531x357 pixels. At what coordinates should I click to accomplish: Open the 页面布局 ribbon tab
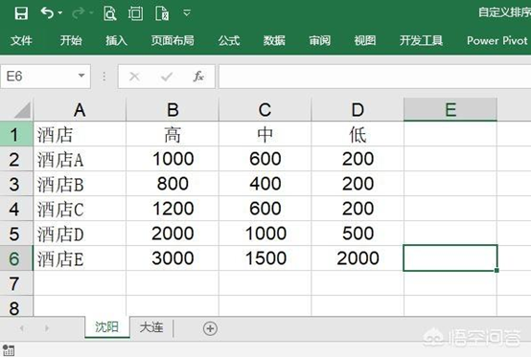(x=173, y=40)
